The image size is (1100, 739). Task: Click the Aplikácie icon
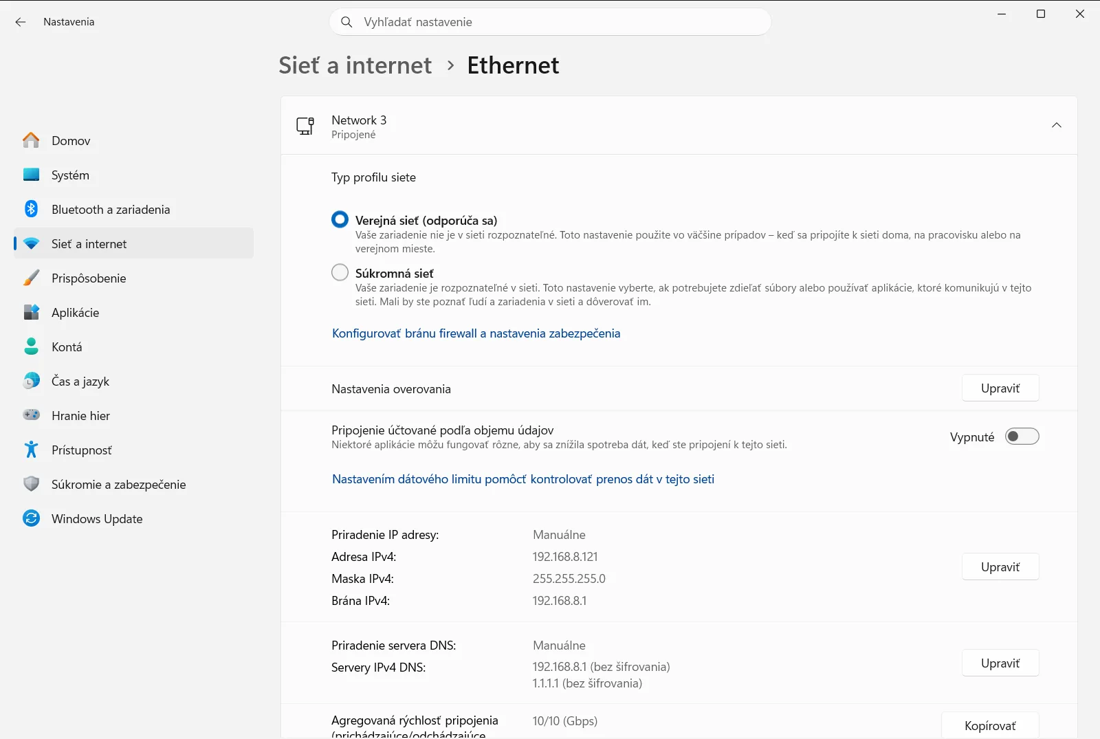point(31,312)
